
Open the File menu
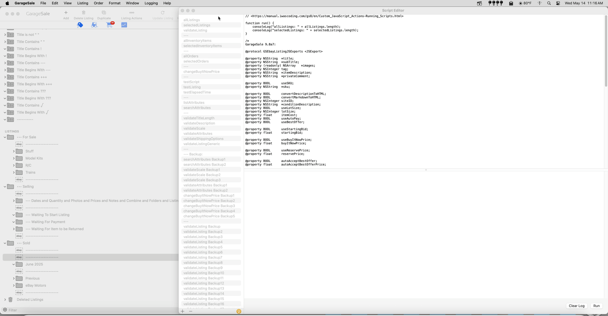[43, 3]
